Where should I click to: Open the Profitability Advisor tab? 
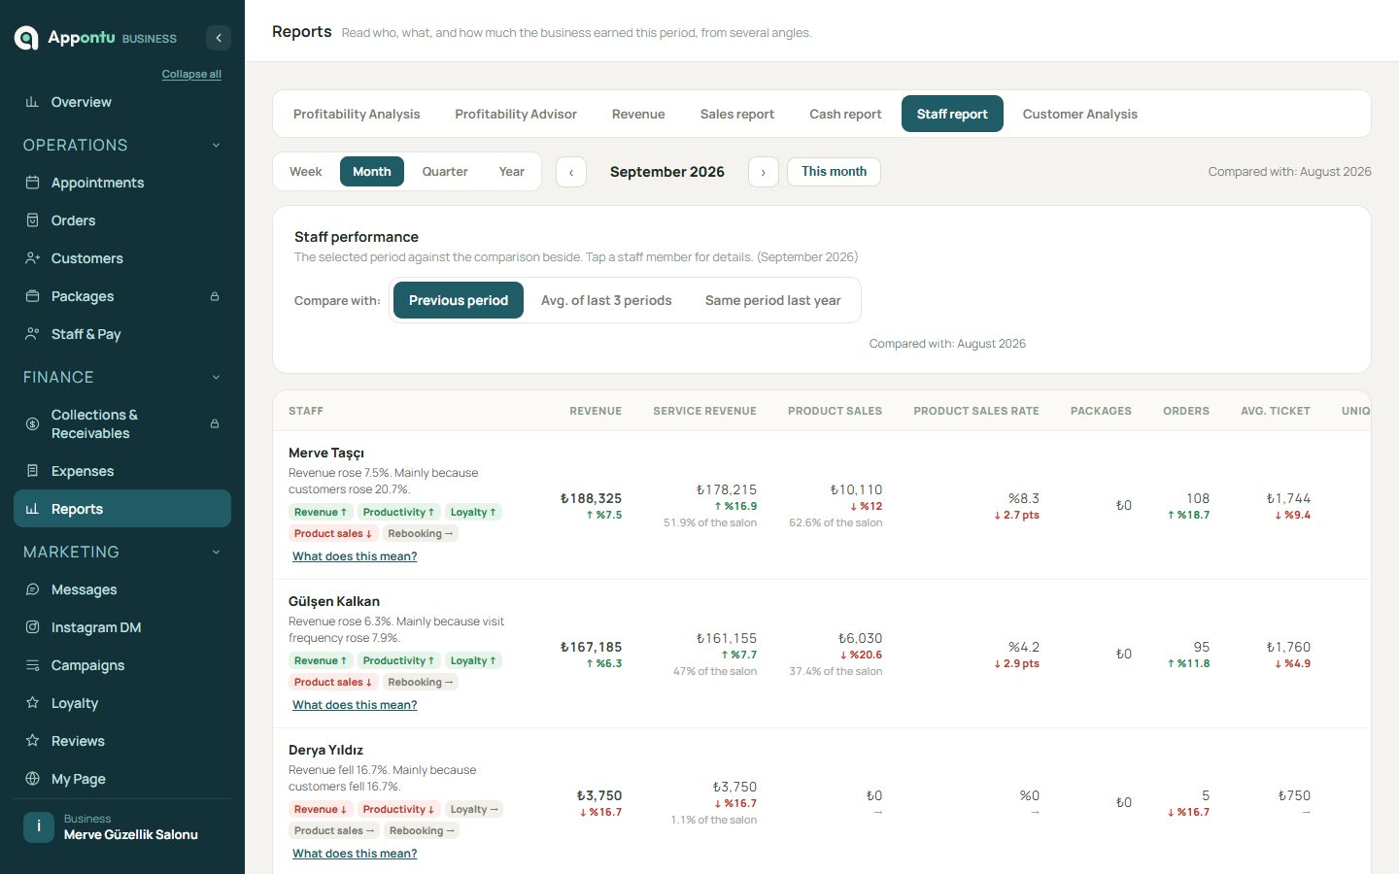point(516,114)
